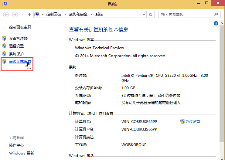Open 高级系统设置 from the left panel
The height and width of the screenshot is (160, 225).
click(20, 61)
